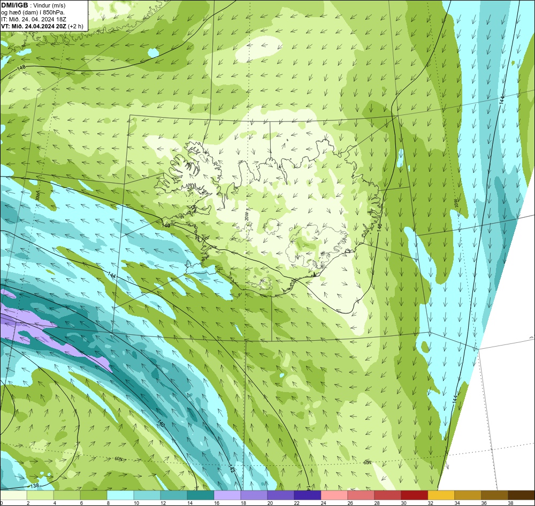Pick the 12–14 m/s teal legend swatch
This screenshot has width=535, height=506.
coord(174,495)
